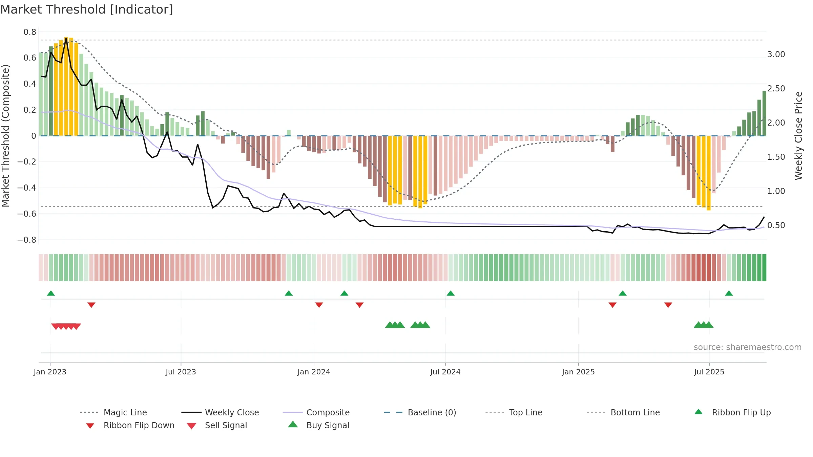Screen dimensions: 813x457
Task: Toggle the Ribbon Flip Down legend entry
Action: pos(130,425)
